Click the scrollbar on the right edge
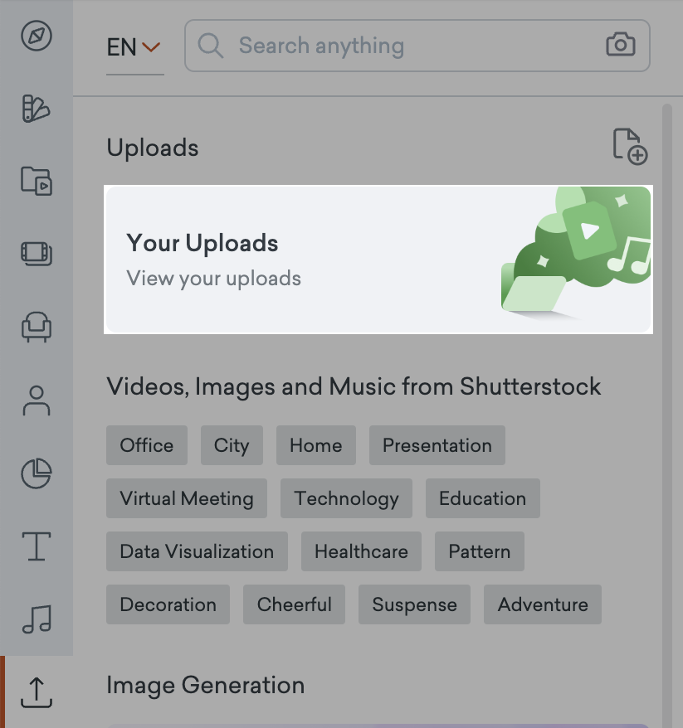Image resolution: width=683 pixels, height=728 pixels. [669, 332]
